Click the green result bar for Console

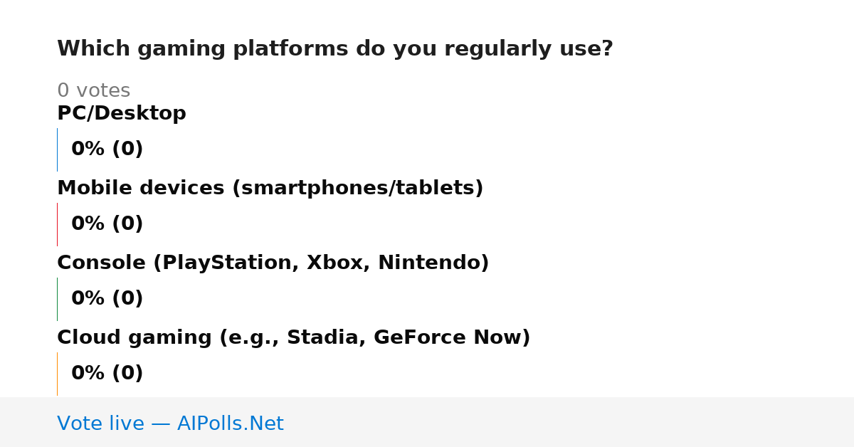pos(57,299)
